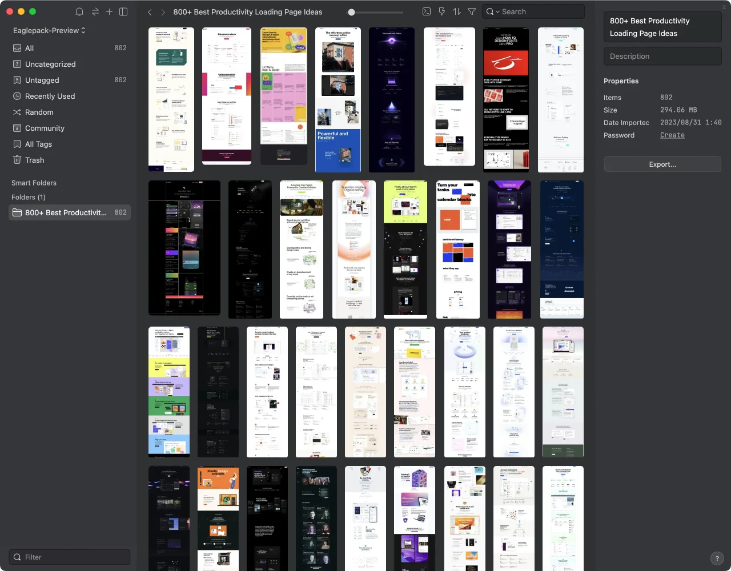Click the thumbnail size slider handle
Viewport: 731px width, 571px height.
click(x=351, y=12)
